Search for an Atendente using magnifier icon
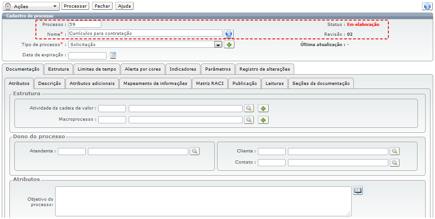This screenshot has width=435, height=219. [x=195, y=151]
